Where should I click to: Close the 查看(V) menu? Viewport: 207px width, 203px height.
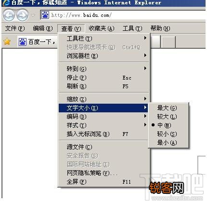[71, 29]
